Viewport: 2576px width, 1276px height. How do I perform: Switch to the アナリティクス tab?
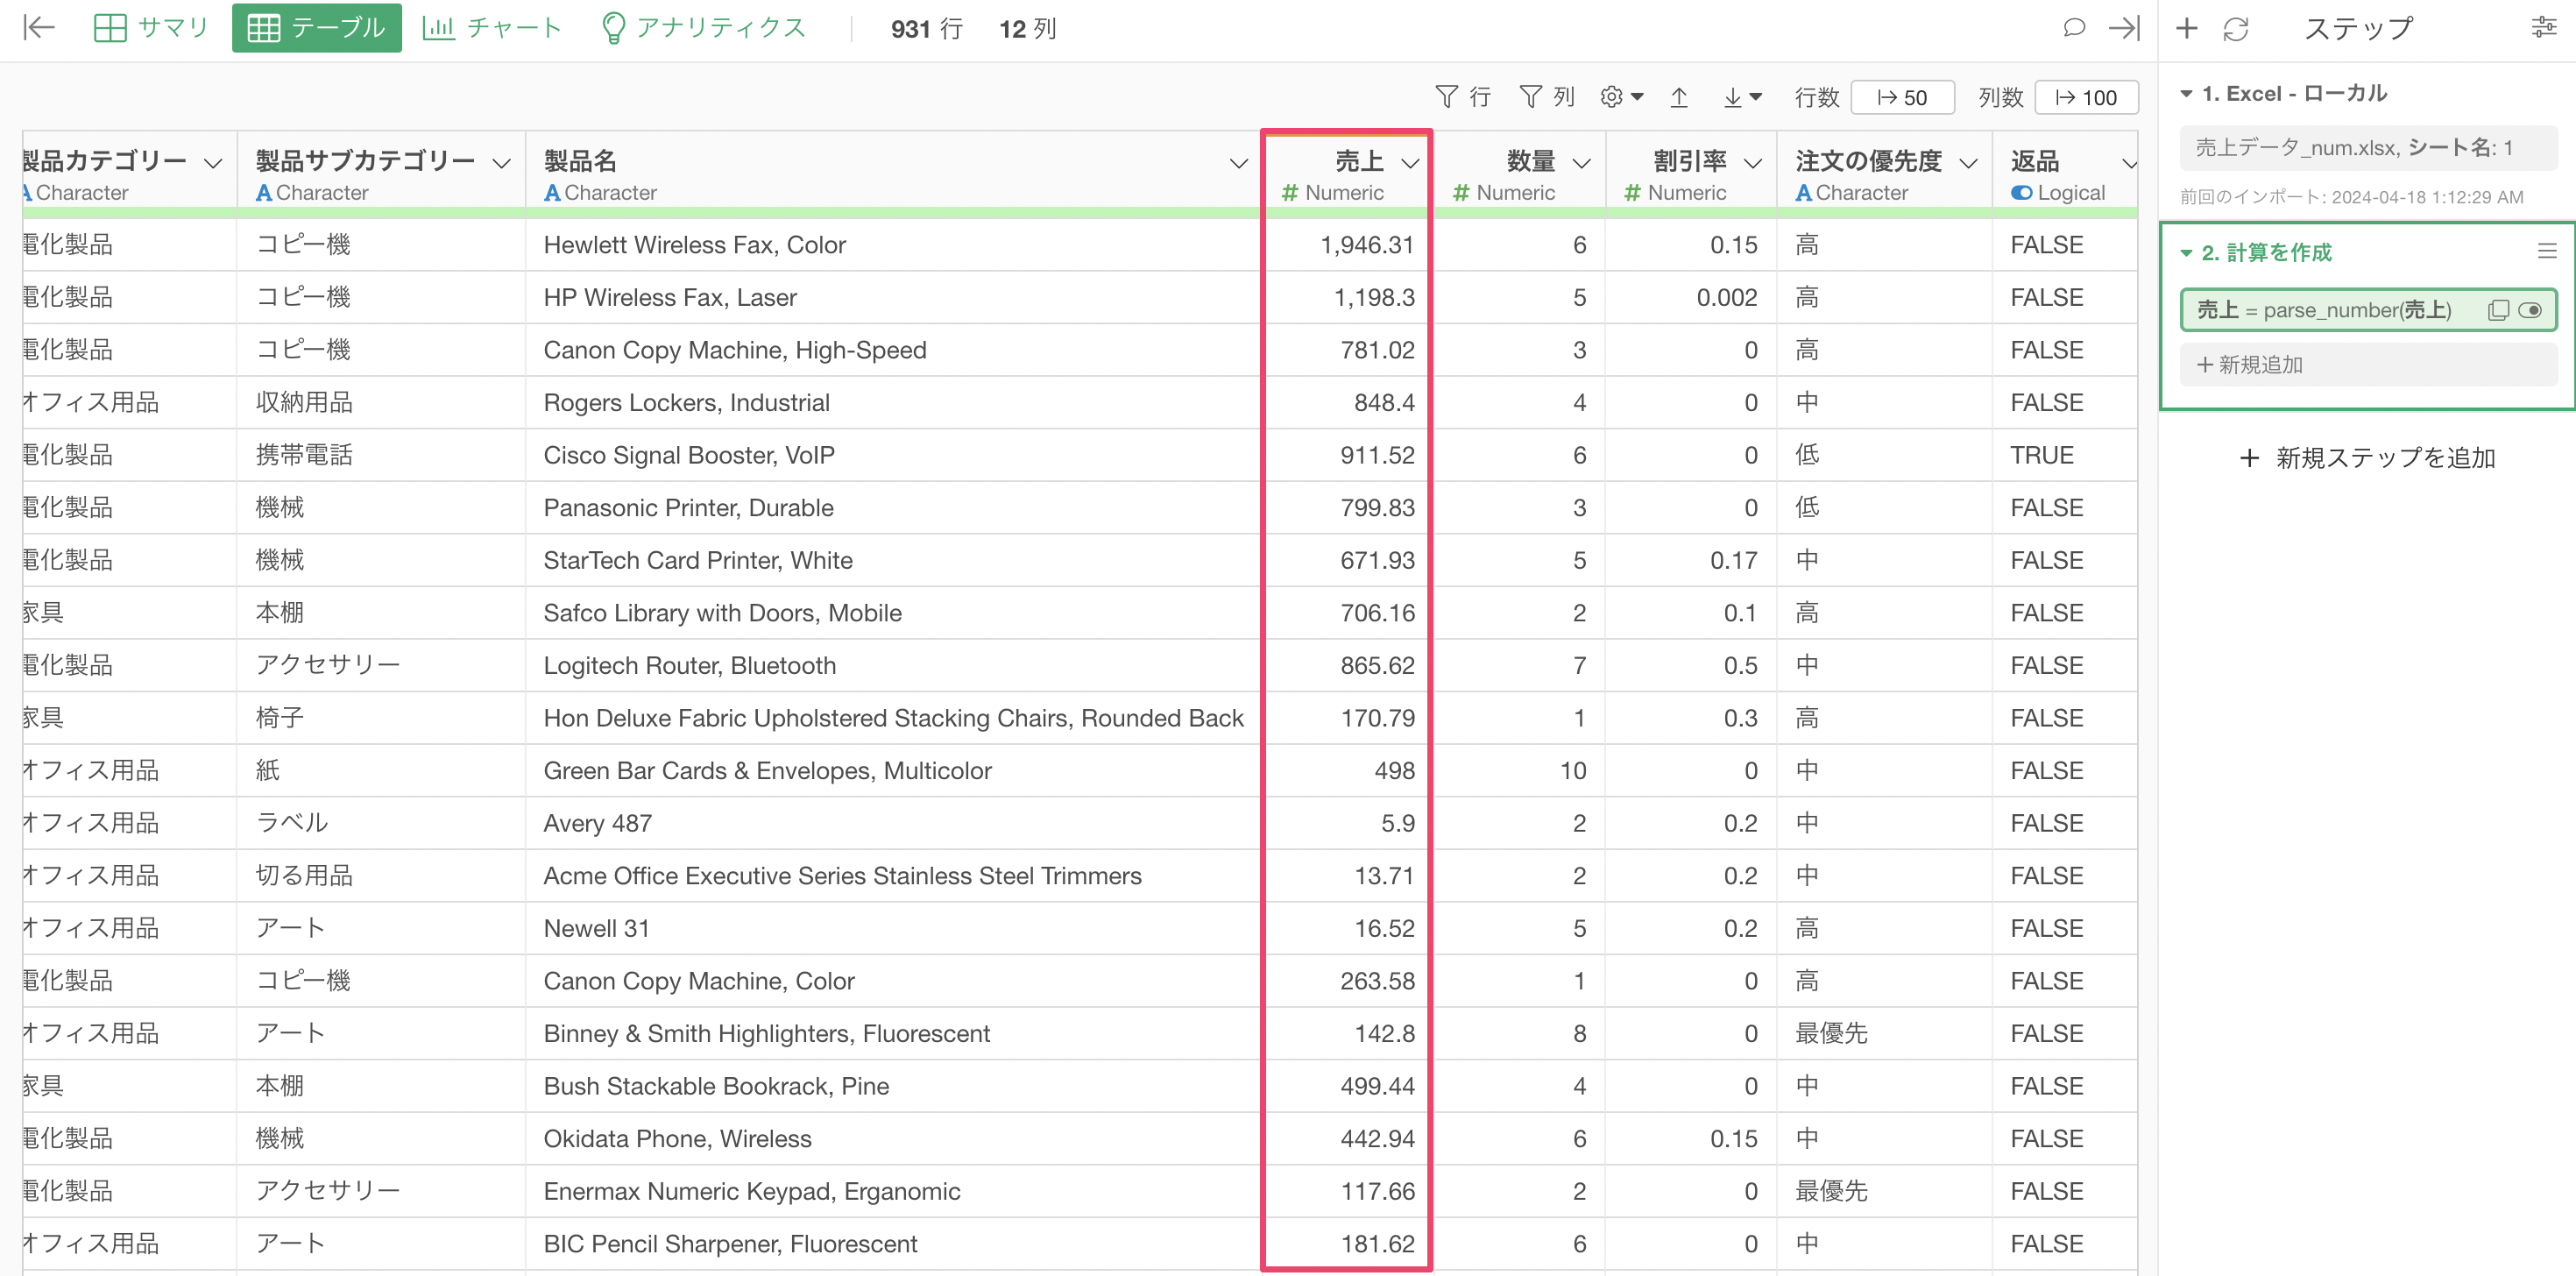click(704, 28)
